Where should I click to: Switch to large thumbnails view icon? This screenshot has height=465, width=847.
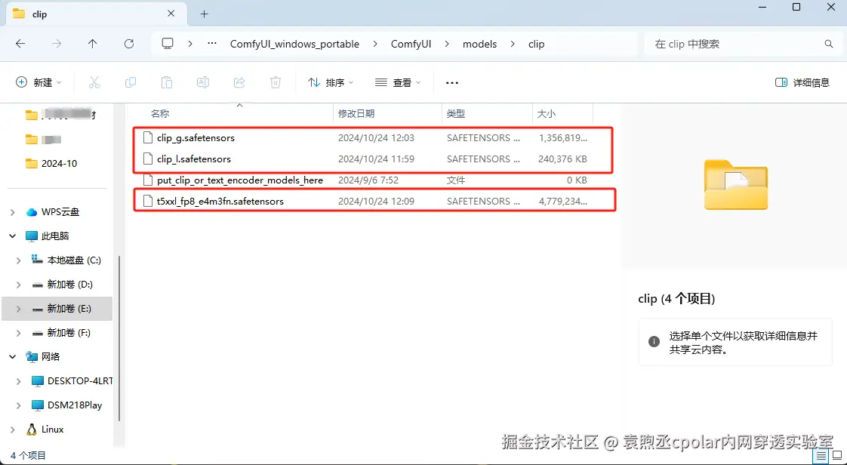pyautogui.click(x=836, y=457)
